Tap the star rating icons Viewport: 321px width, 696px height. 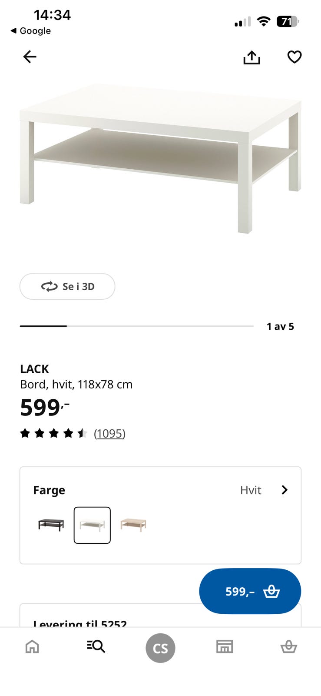tap(53, 433)
